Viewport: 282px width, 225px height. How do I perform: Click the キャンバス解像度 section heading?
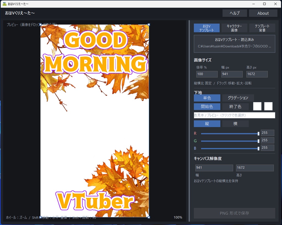[x=208, y=158]
